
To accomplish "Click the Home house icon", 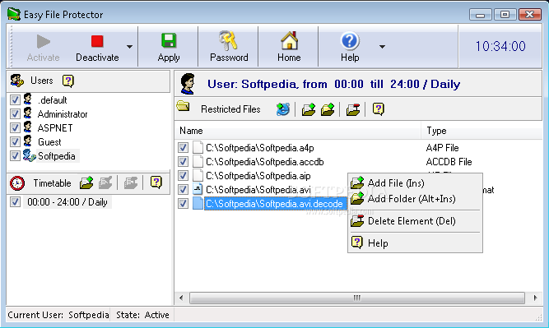I will click(289, 40).
